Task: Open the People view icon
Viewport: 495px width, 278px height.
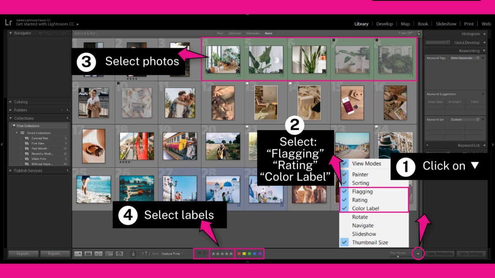Action: 120,253
